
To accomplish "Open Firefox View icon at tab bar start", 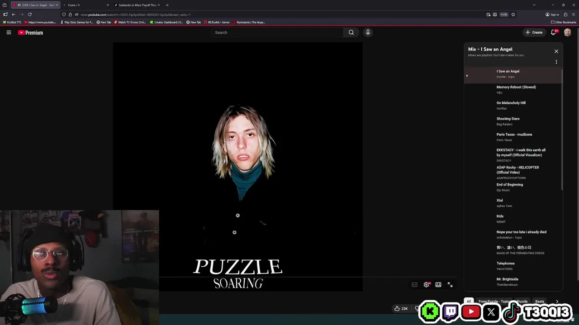I will [5, 5].
